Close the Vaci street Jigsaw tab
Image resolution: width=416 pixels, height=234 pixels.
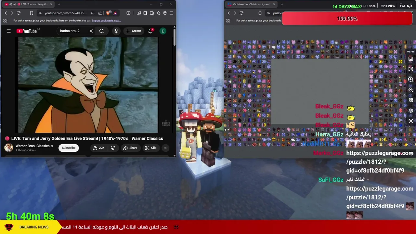(274, 4)
